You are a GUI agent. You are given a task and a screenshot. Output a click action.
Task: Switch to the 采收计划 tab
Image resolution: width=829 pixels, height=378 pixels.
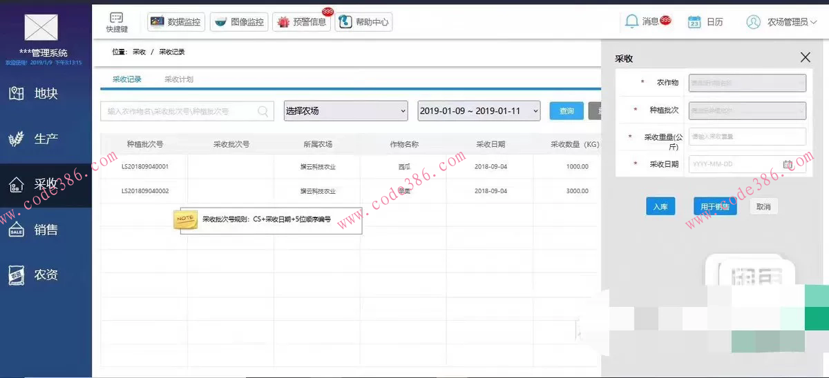(179, 79)
